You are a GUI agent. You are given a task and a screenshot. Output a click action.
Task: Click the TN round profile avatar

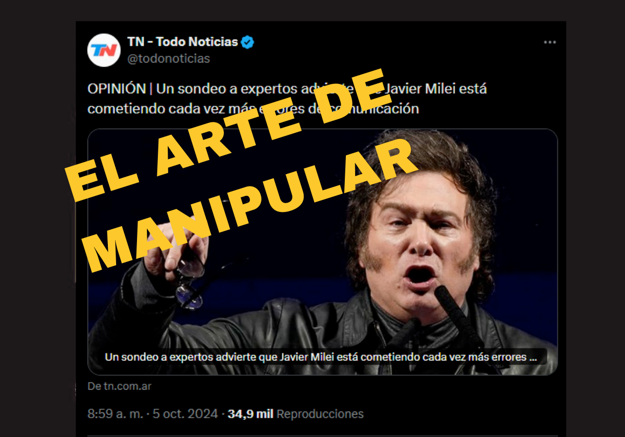[104, 50]
